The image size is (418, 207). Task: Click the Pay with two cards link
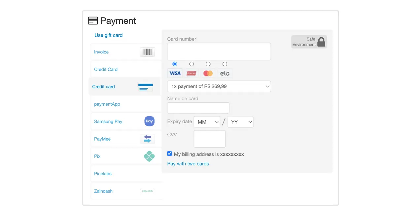(188, 164)
